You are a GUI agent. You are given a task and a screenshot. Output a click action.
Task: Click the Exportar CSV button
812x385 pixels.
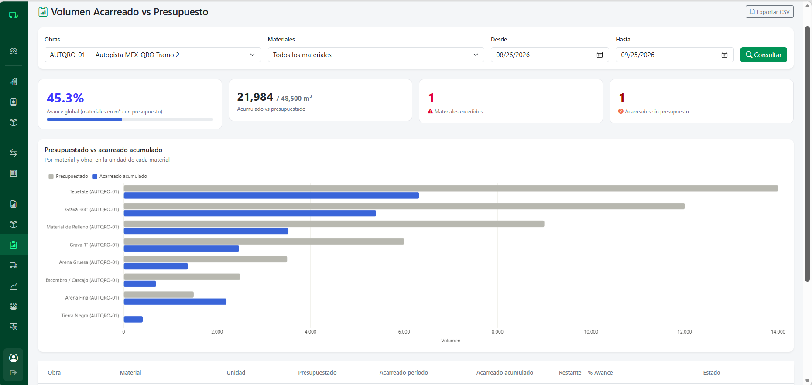[769, 12]
